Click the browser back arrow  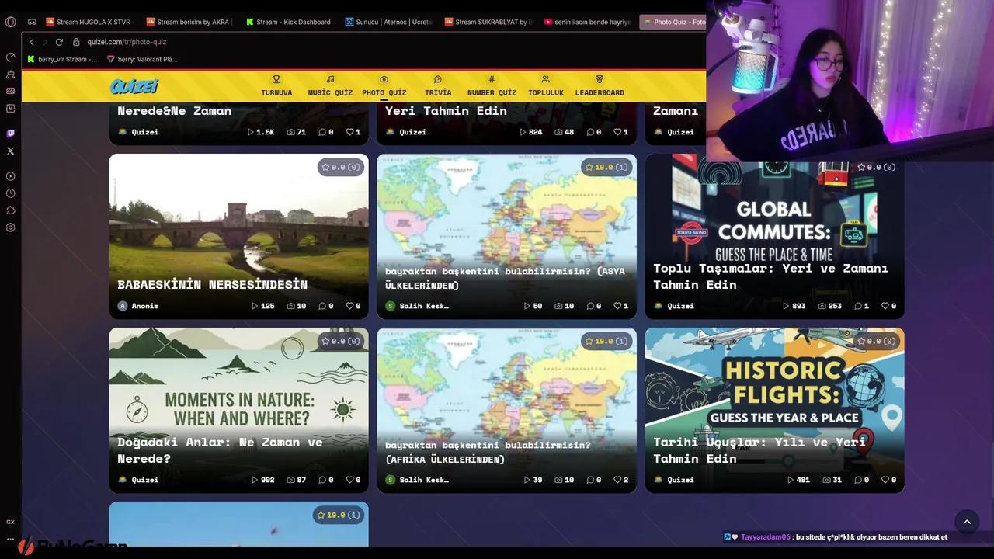[x=31, y=42]
